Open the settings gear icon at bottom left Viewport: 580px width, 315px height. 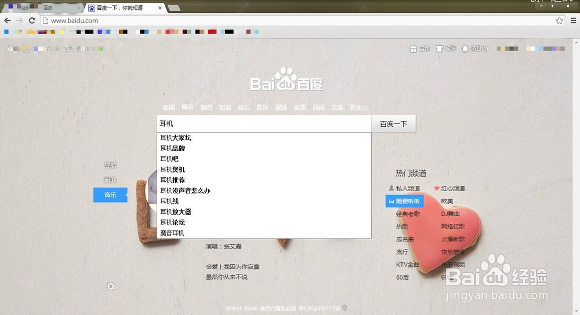point(111,286)
